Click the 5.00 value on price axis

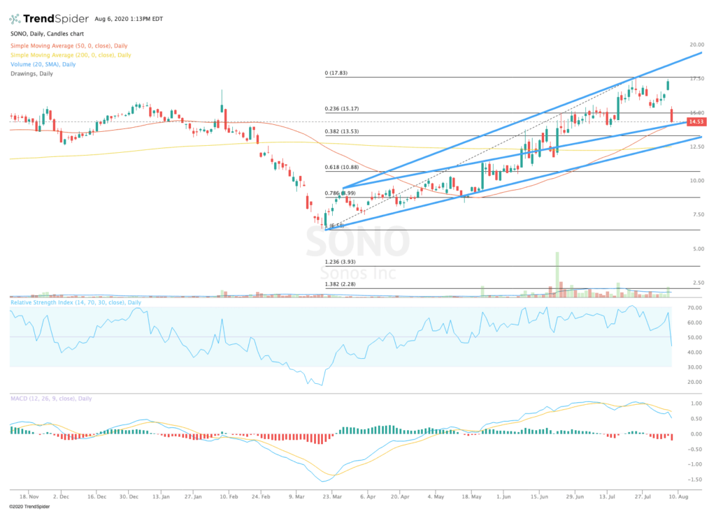click(699, 249)
